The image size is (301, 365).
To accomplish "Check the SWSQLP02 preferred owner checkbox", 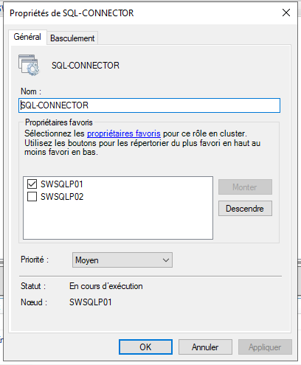I will pyautogui.click(x=32, y=197).
